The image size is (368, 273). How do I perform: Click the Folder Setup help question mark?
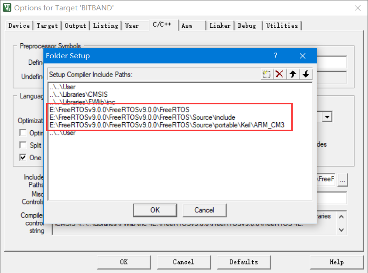(276, 56)
